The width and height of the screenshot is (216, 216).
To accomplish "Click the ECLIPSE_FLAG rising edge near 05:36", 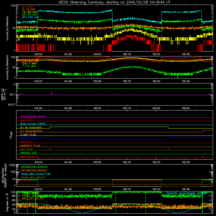I will click(x=168, y=139).
